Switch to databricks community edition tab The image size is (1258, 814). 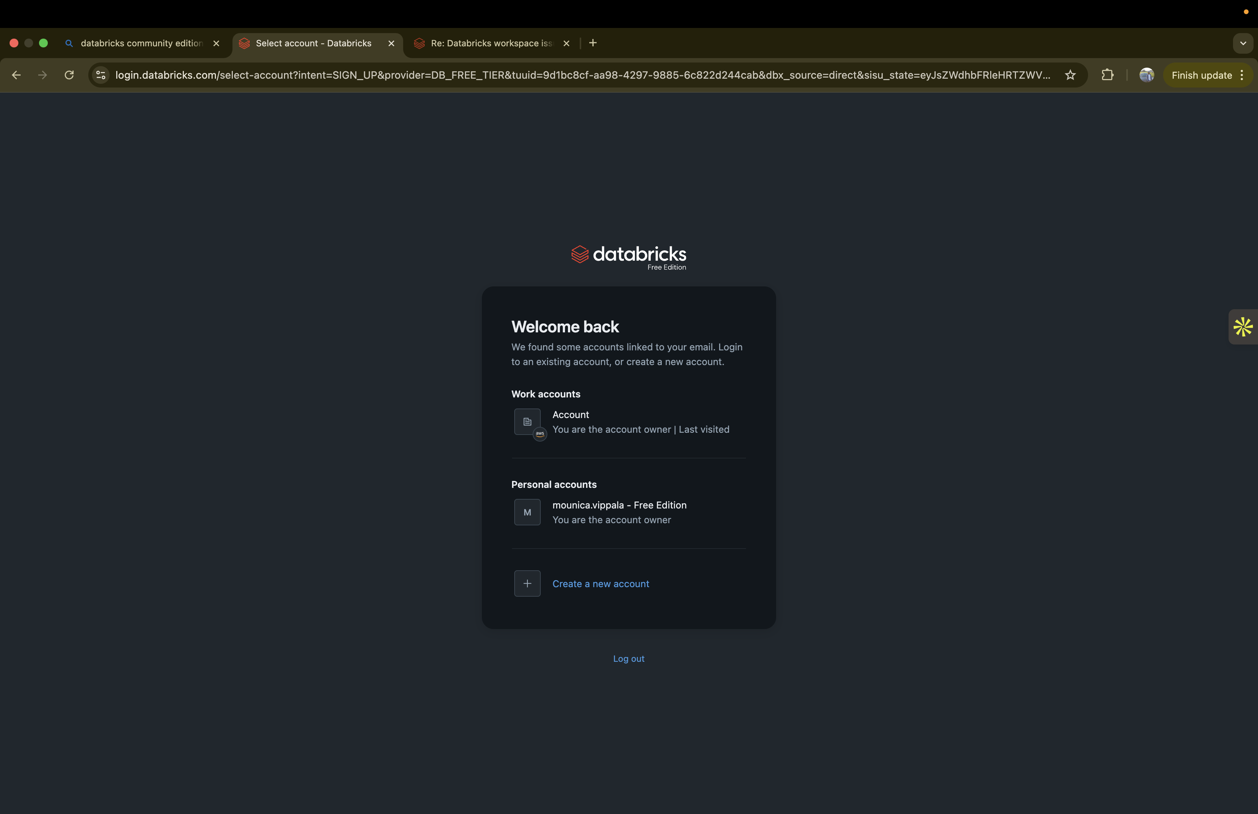141,43
